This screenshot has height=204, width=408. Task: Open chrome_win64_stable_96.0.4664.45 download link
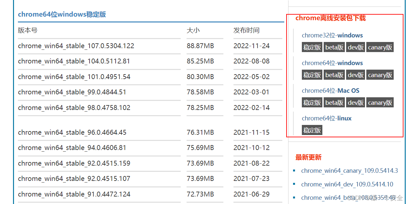click(x=72, y=132)
